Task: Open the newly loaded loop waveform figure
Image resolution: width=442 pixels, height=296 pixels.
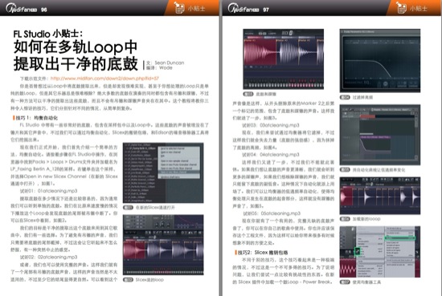Action: 380,196
